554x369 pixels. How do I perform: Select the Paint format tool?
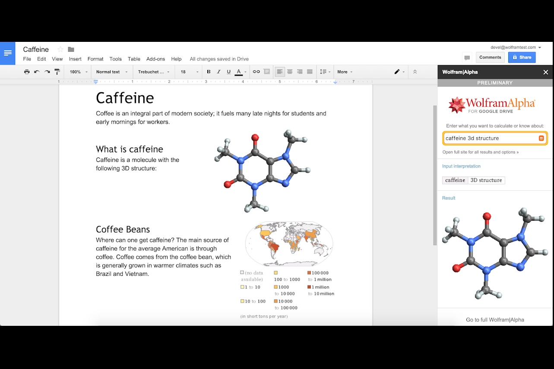point(57,72)
